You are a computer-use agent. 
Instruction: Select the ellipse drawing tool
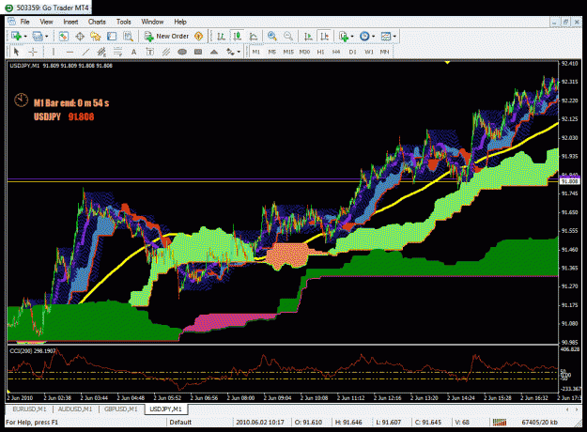[x=182, y=52]
